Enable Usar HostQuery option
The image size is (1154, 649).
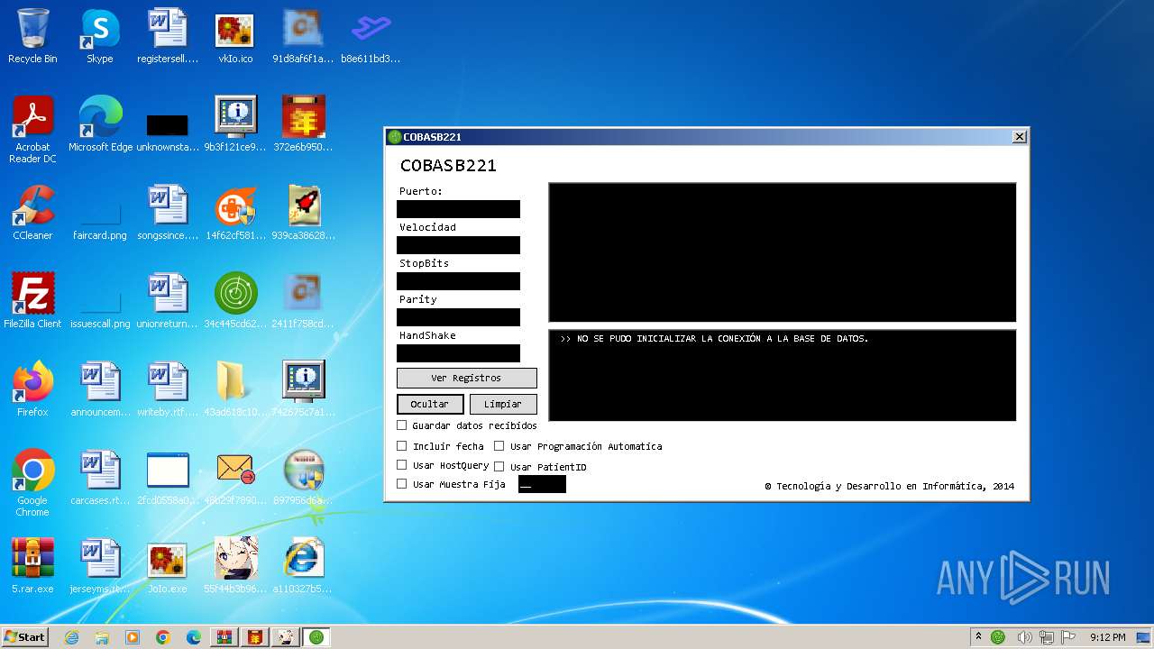coord(402,464)
